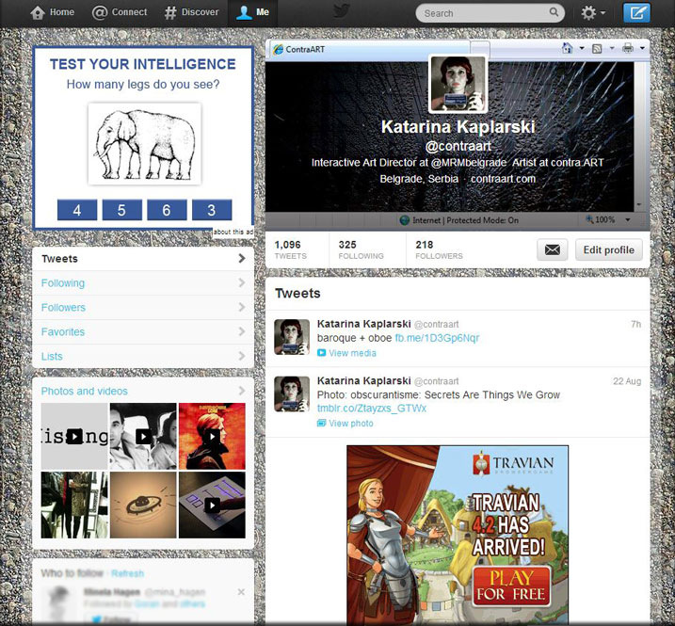Viewport: 675px width, 626px height.
Task: Click View media under the baroque tweet
Action: (347, 353)
